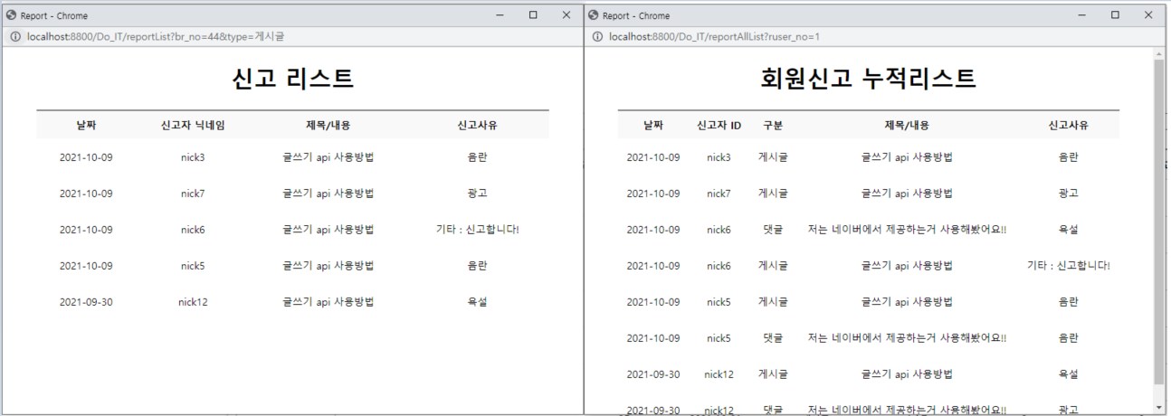Close the 회원신고 누적리스트 window
Image resolution: width=1171 pixels, height=416 pixels.
pos(1148,15)
